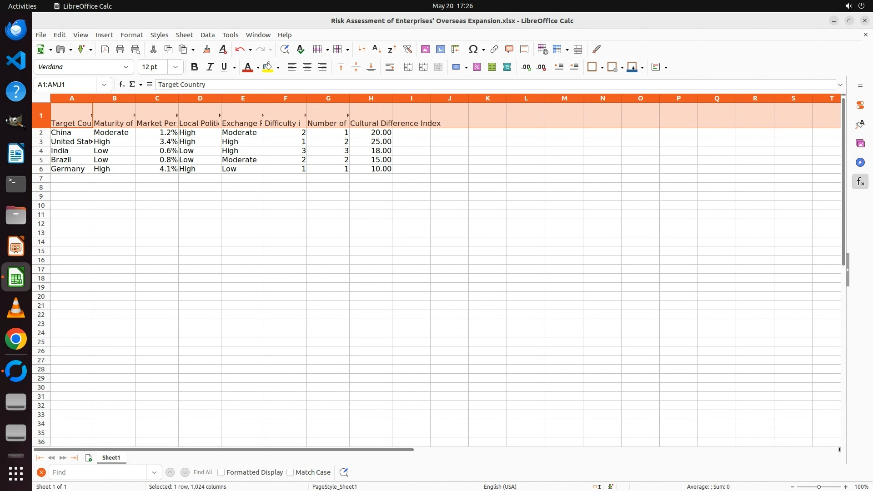Toggle Bold formatting
The height and width of the screenshot is (491, 873).
(195, 67)
